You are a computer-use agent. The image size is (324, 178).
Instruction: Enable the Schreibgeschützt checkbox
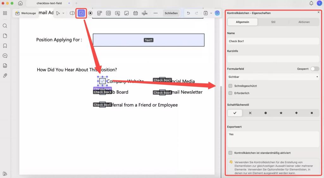pyautogui.click(x=230, y=86)
